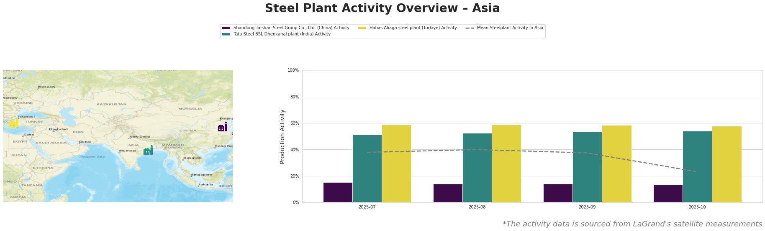Click the Production Activity axis title

pos(282,136)
